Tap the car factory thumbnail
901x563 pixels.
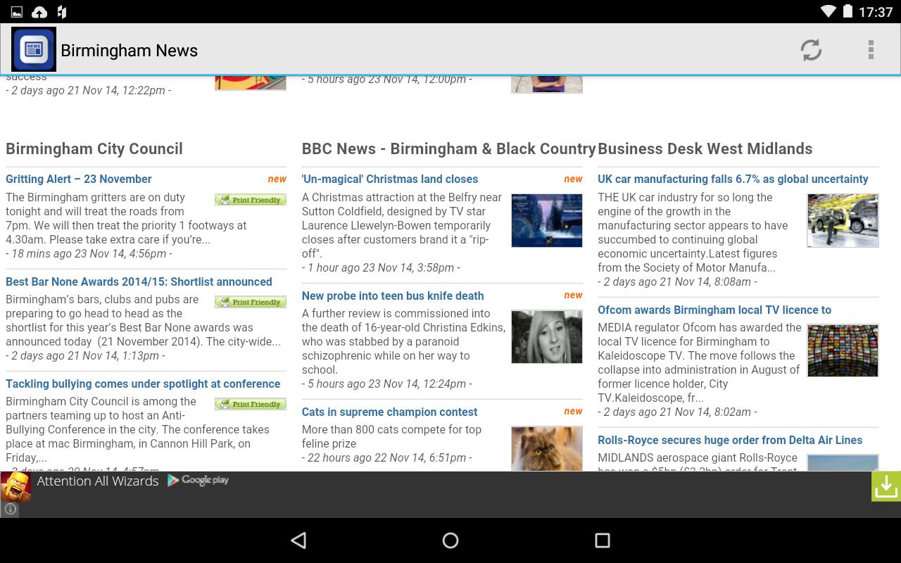point(843,220)
